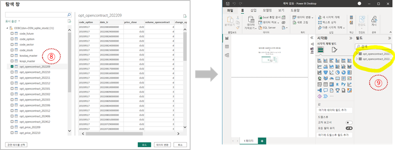Select the pie chart visual icon
This screenshot has height=150, width=395.
(337, 72)
